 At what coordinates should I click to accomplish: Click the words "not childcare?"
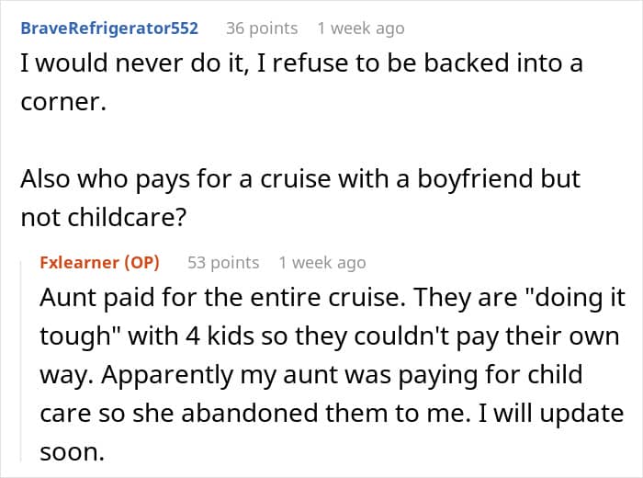103,217
